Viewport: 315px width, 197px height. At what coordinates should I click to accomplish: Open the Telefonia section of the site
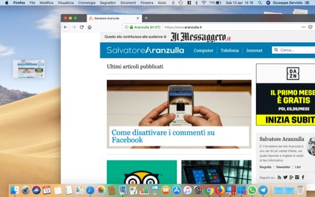[230, 50]
